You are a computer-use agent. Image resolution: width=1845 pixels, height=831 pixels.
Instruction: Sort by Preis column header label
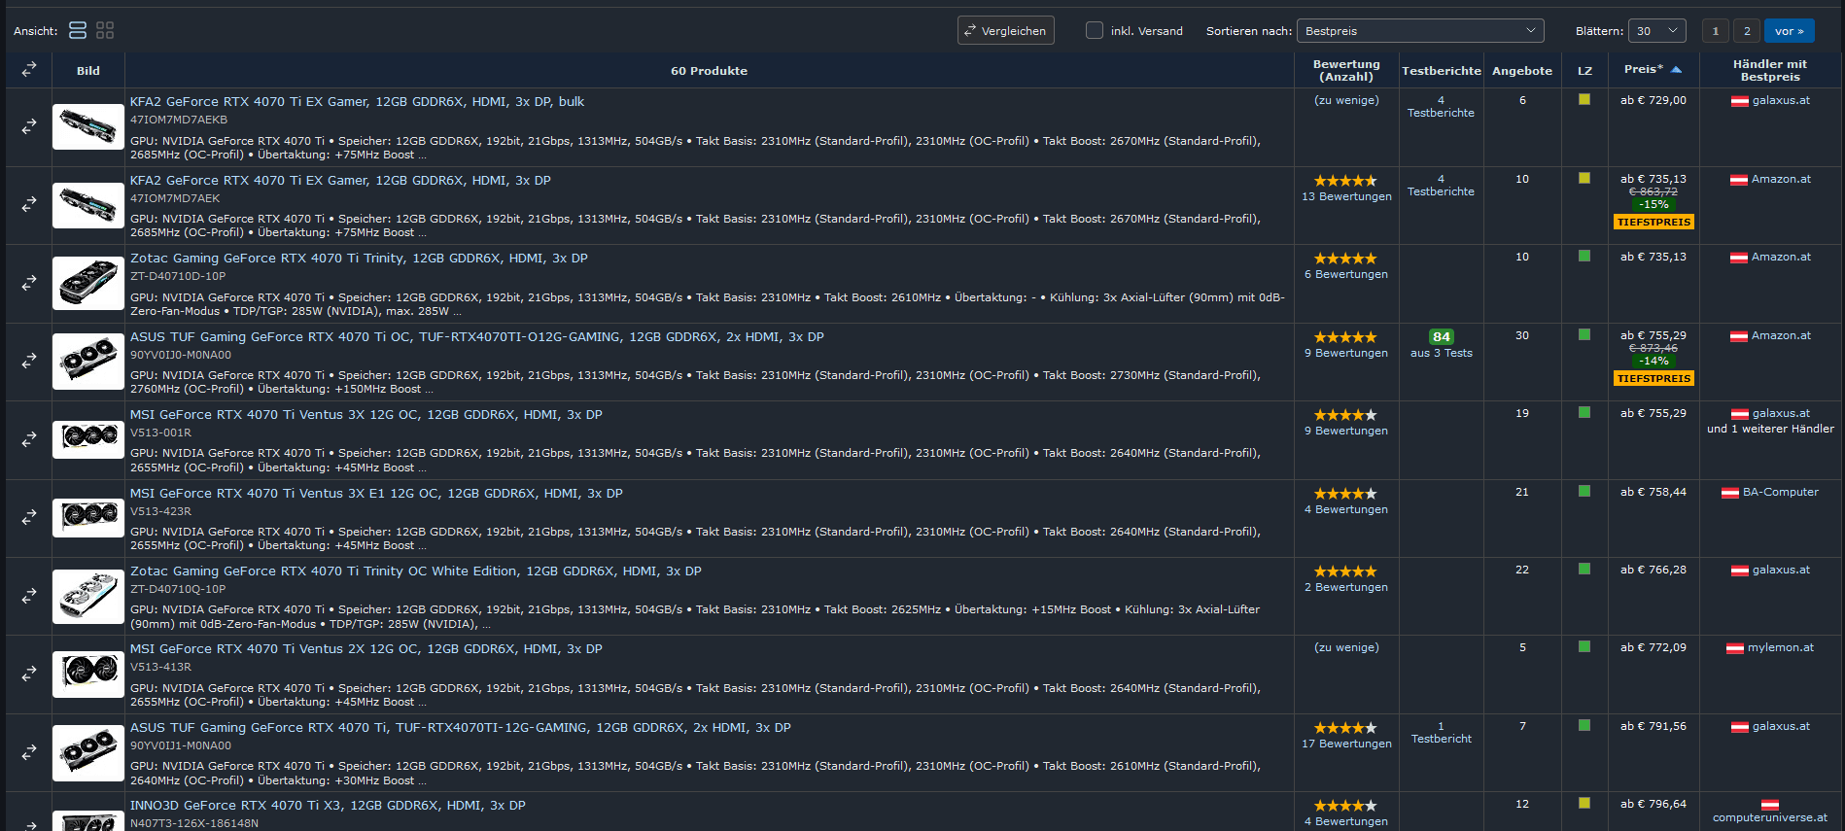(x=1643, y=69)
